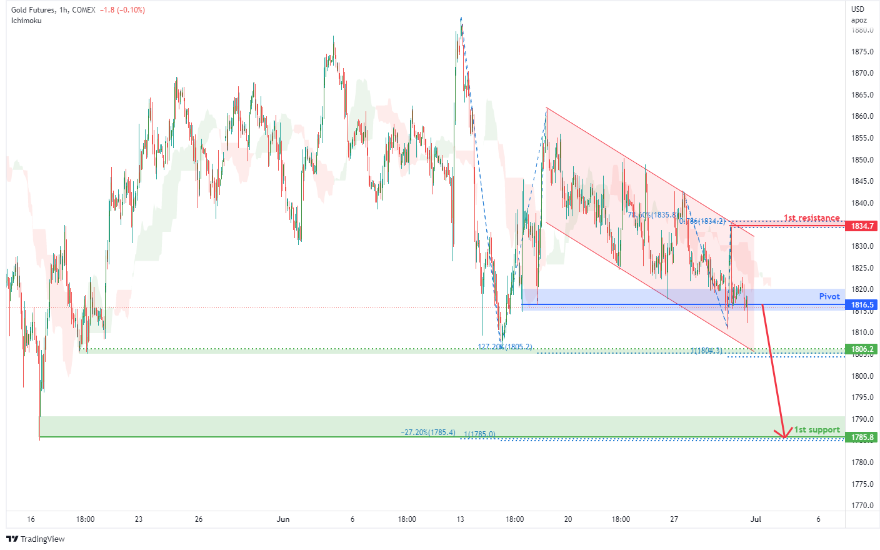The height and width of the screenshot is (550, 880).
Task: Click the 1860.0 price axis value
Action: 862,116
